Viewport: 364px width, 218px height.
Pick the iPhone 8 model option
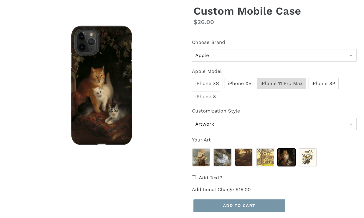click(x=206, y=97)
